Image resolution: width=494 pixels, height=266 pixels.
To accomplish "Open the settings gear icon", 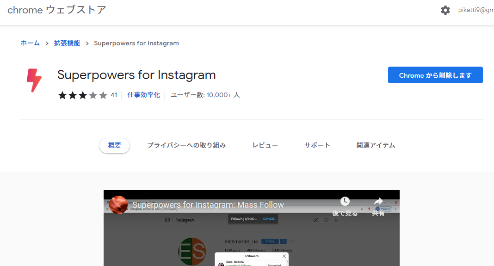I will coord(445,10).
